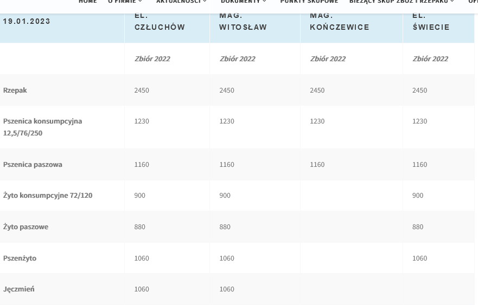Click the Żyto konsumpcyjne 72/120 row label
This screenshot has height=305, width=478.
[48, 196]
